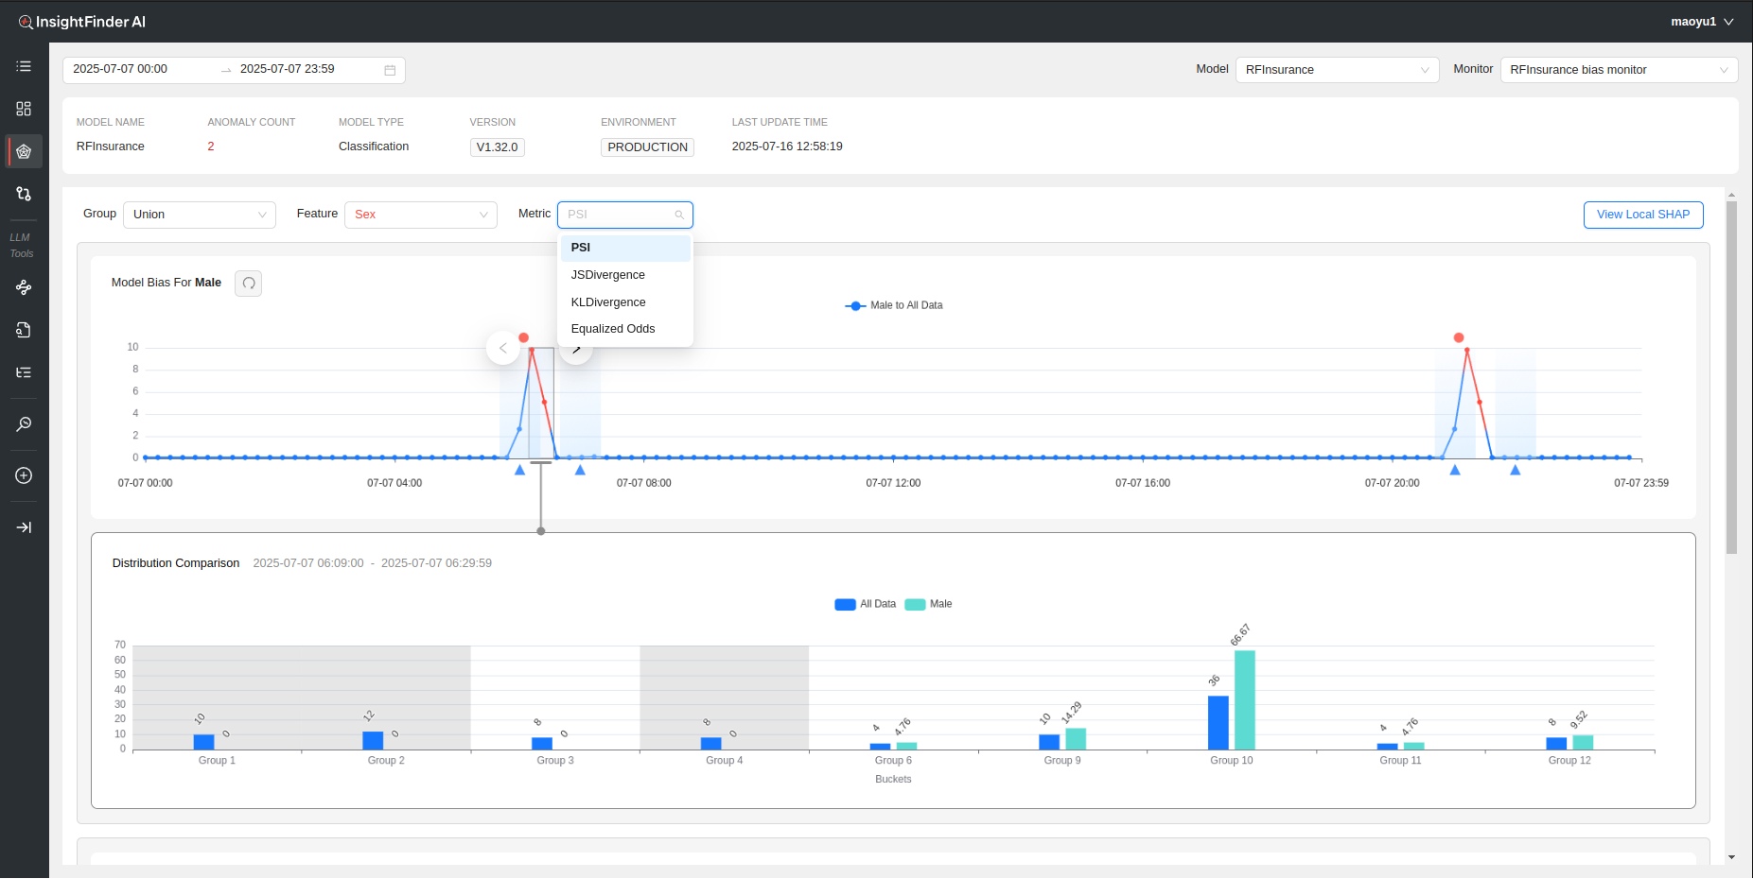Click the View Local SHAP button
The image size is (1753, 879).
[x=1642, y=215]
